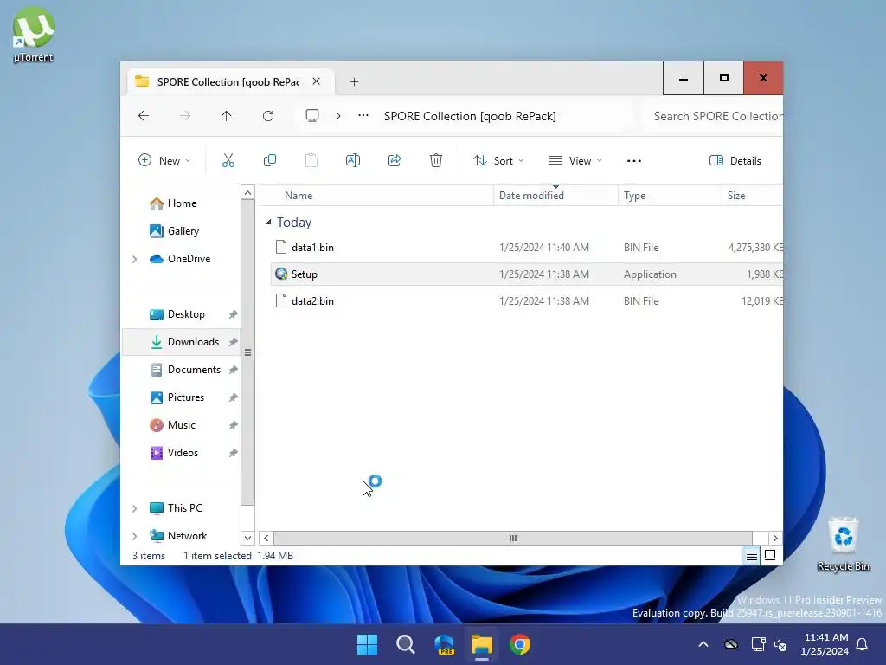
Task: Open the New dropdown menu
Action: tap(164, 160)
